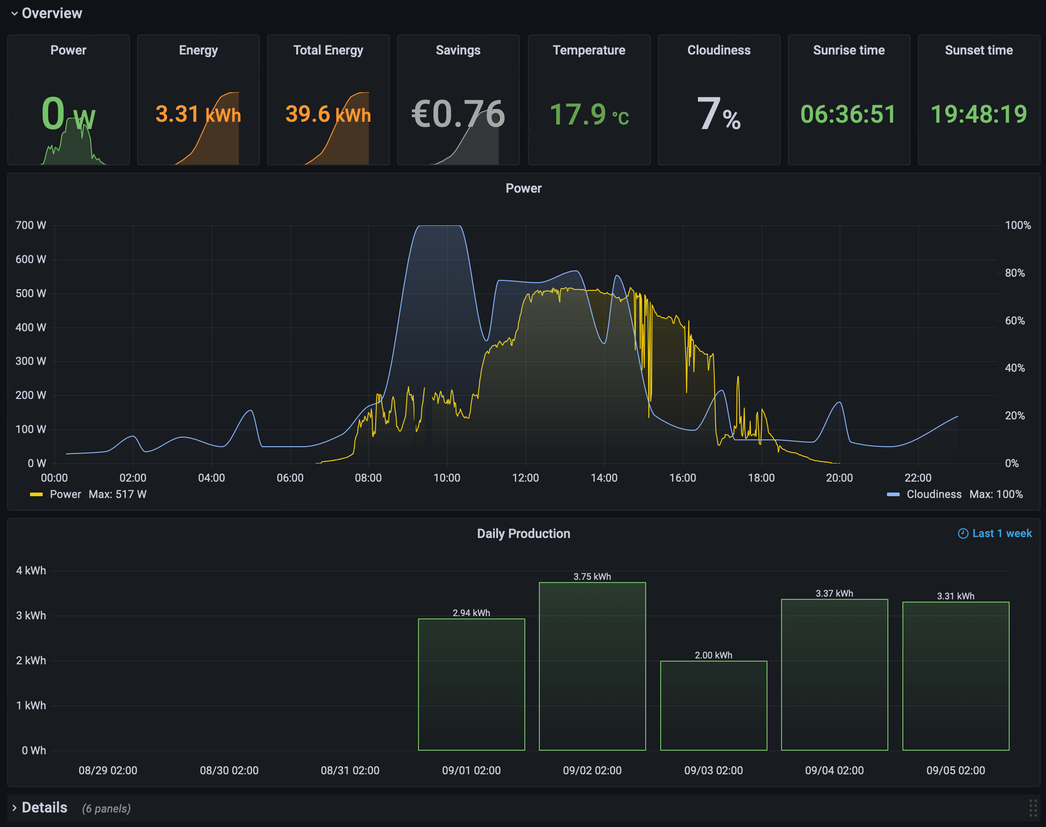The image size is (1046, 827).
Task: Click the yellow Power legend color swatch
Action: [36, 494]
